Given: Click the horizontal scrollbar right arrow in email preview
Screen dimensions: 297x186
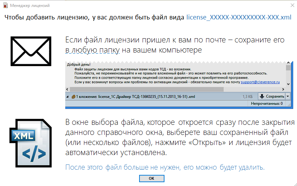Looking at the screenshot, I should pos(283,89).
